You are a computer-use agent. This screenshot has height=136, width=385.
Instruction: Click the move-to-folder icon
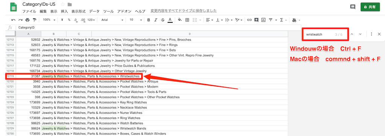tap(70, 4)
